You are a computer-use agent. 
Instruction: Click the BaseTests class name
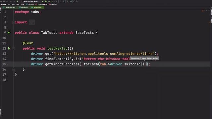tap(85, 33)
